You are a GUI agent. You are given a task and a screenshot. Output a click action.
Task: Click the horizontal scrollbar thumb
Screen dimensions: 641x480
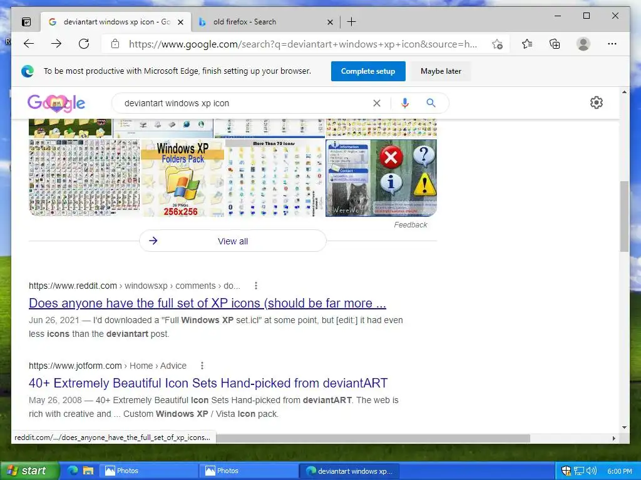pyautogui.click(x=373, y=438)
